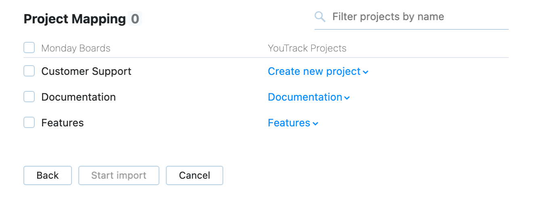Enable the Documentation board checkbox
533x198 pixels.
pyautogui.click(x=29, y=97)
